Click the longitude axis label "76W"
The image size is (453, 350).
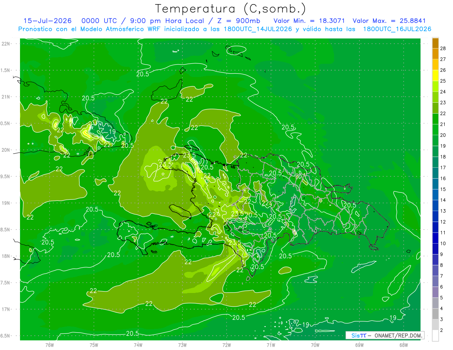pos(49,345)
